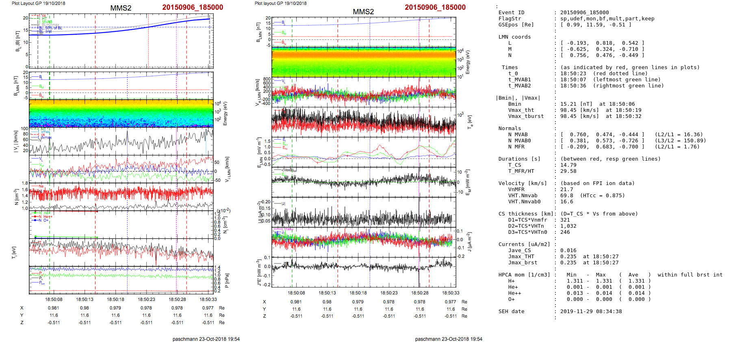Click the text "(leftmost green line)"
The image size is (733, 342).
point(627,80)
